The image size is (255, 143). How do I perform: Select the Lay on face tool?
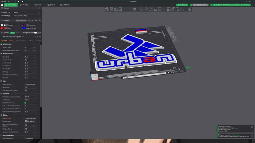coord(155,9)
